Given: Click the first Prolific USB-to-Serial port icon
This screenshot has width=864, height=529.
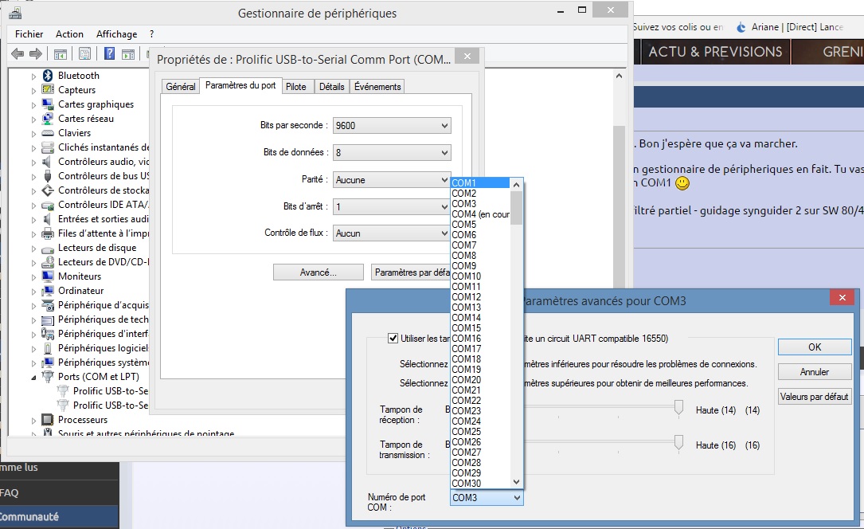Looking at the screenshot, I should (x=64, y=390).
